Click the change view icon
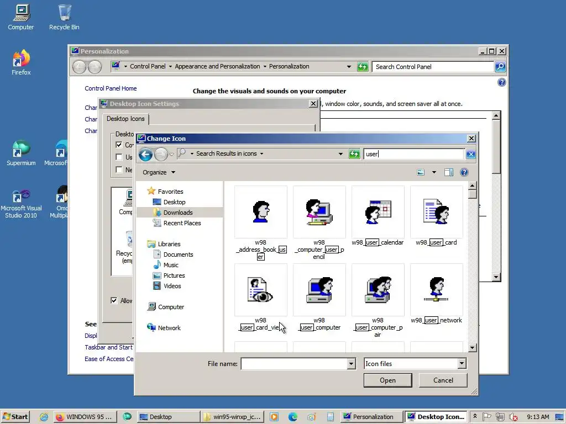The image size is (566, 424). coord(421,172)
